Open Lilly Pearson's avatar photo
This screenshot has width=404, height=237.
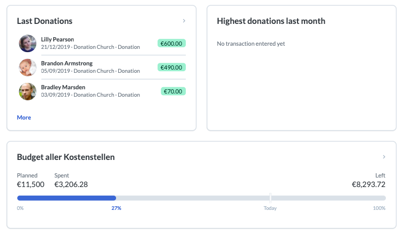(28, 43)
